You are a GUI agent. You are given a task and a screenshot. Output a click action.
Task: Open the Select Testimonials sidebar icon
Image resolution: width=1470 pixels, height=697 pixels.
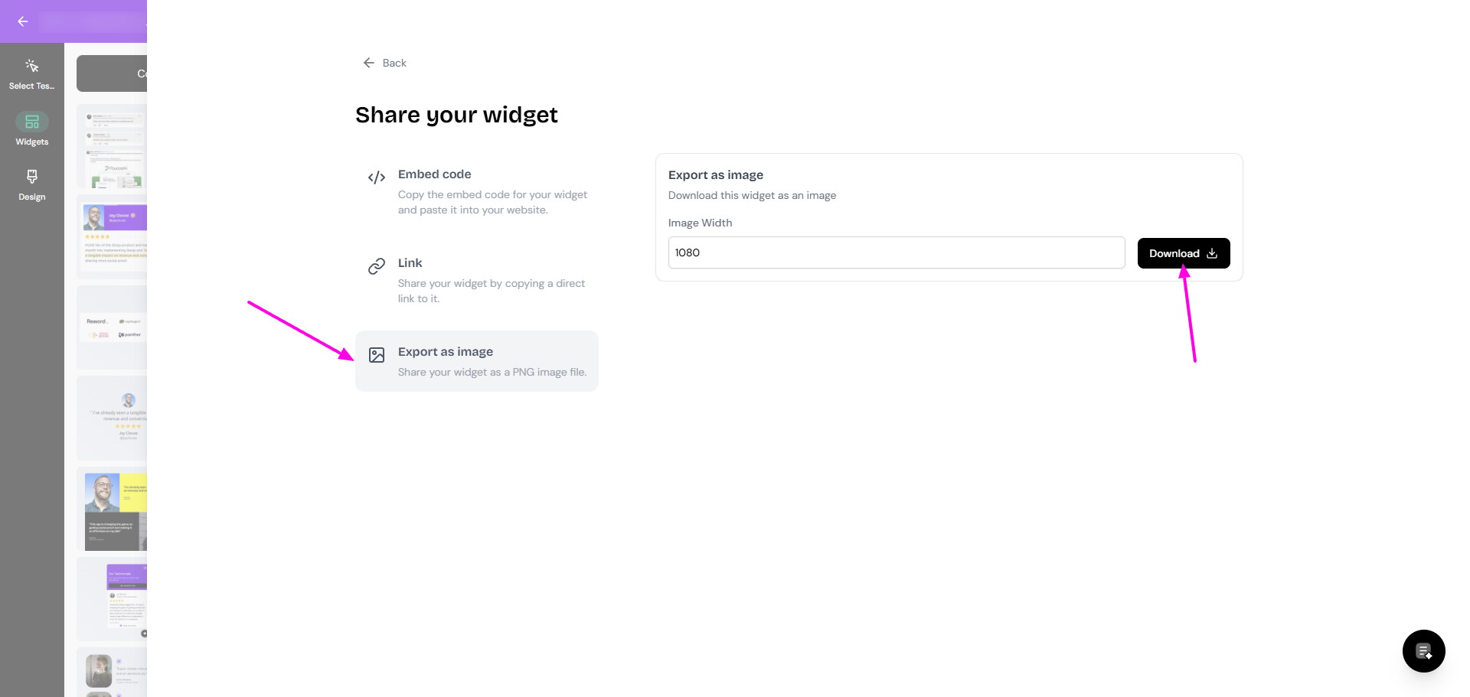[x=32, y=73]
